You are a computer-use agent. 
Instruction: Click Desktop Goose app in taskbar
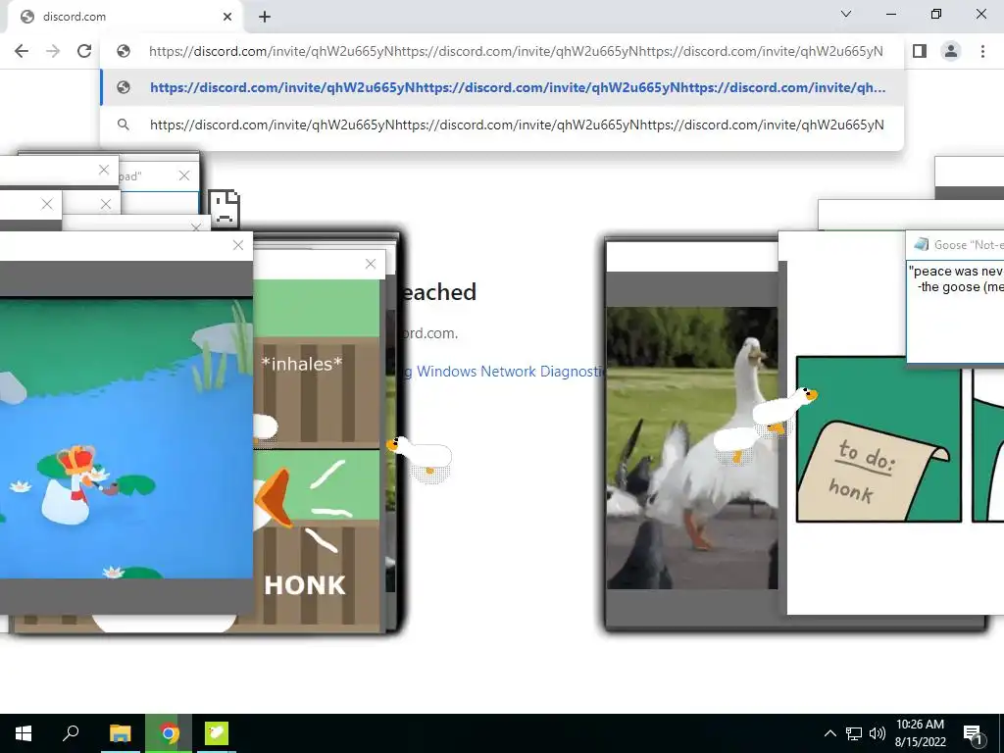217,733
